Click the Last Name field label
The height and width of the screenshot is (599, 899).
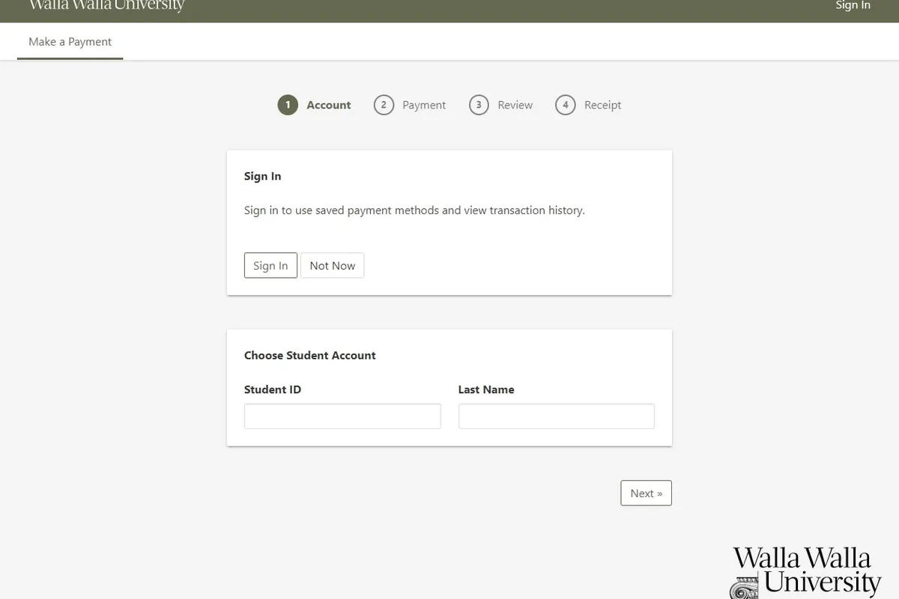click(486, 389)
